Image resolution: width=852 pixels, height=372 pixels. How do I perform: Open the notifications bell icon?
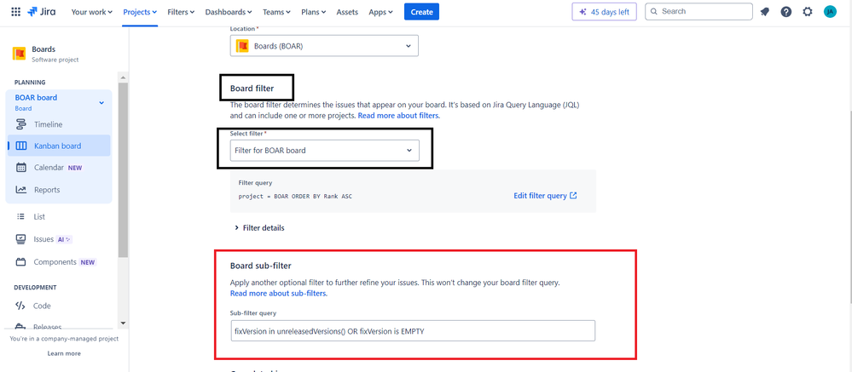coord(764,11)
